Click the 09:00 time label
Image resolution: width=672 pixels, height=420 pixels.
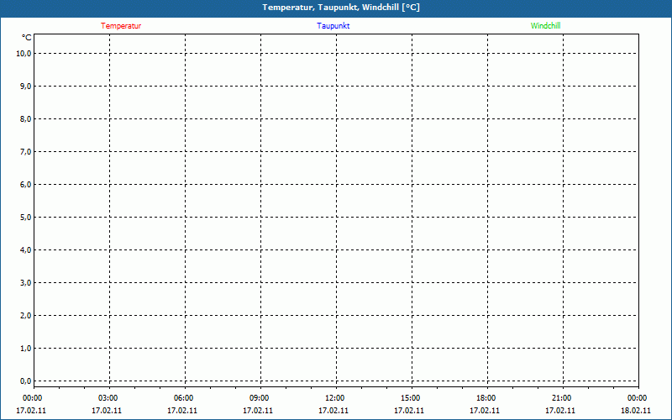pyautogui.click(x=259, y=398)
